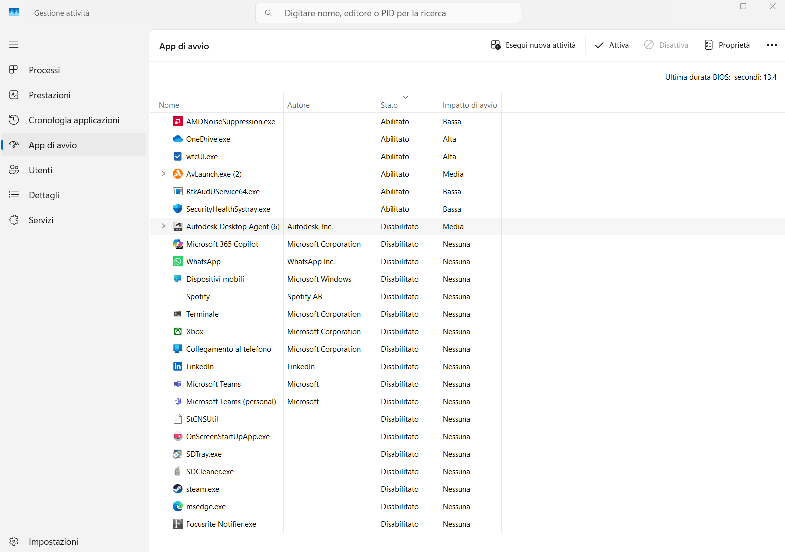
Task: Click the StCNSUtil blank file icon
Action: [x=178, y=419]
